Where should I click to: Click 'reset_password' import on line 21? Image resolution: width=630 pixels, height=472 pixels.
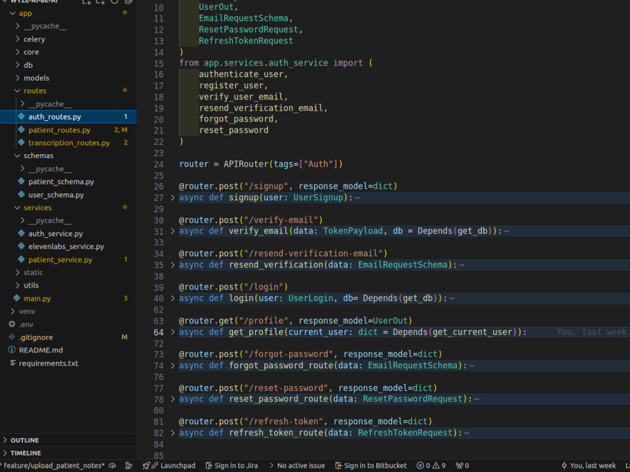[234, 130]
